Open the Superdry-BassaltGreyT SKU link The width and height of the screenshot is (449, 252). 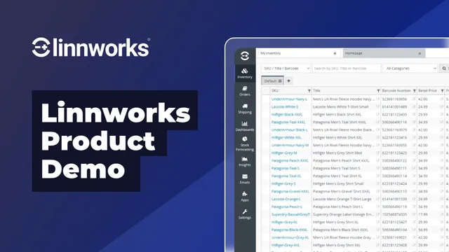point(290,215)
